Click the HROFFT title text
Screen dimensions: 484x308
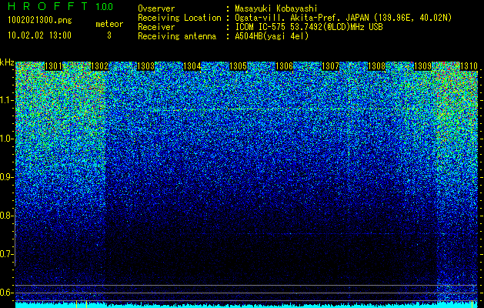point(48,6)
